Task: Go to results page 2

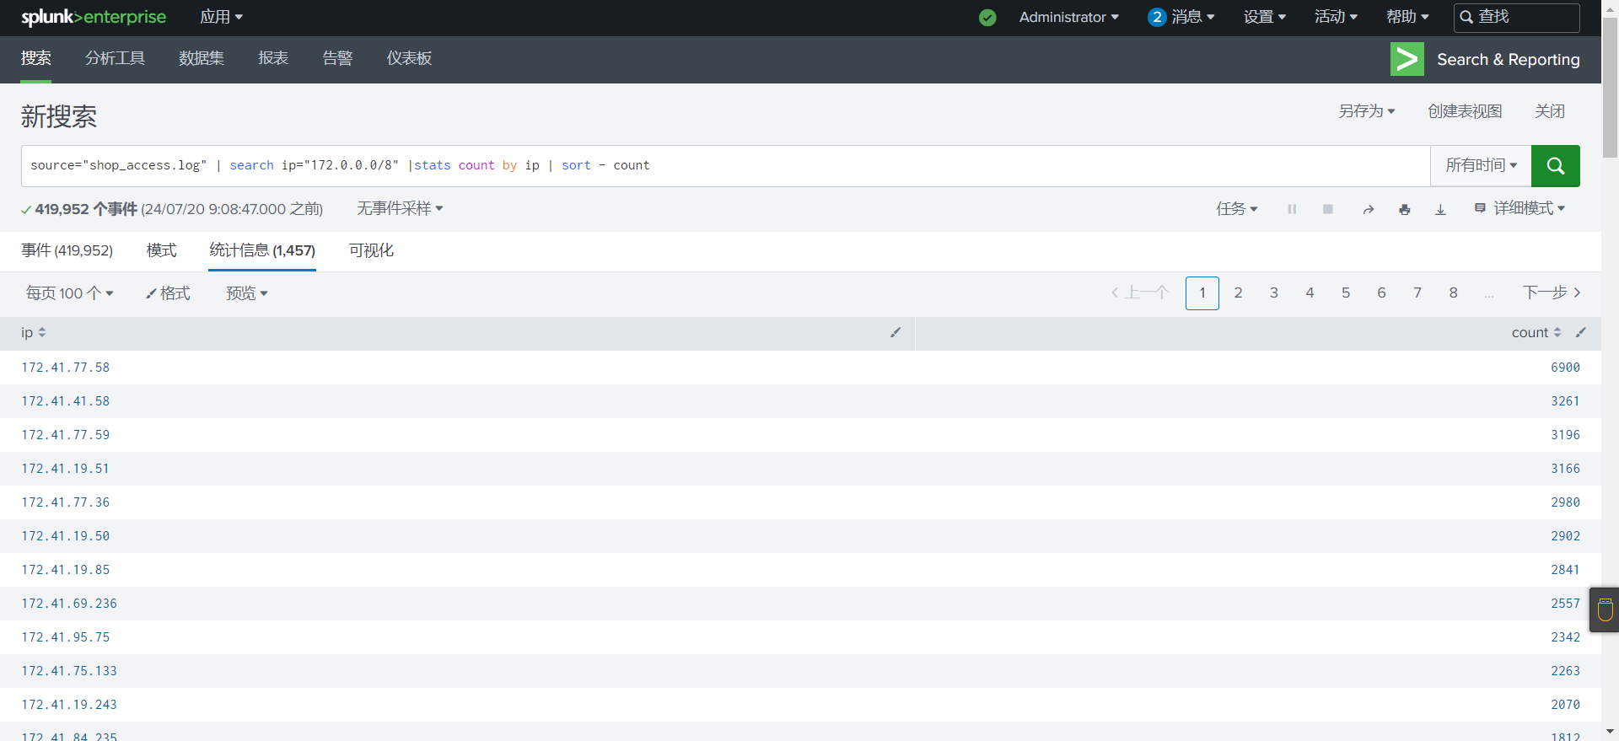Action: (x=1238, y=293)
